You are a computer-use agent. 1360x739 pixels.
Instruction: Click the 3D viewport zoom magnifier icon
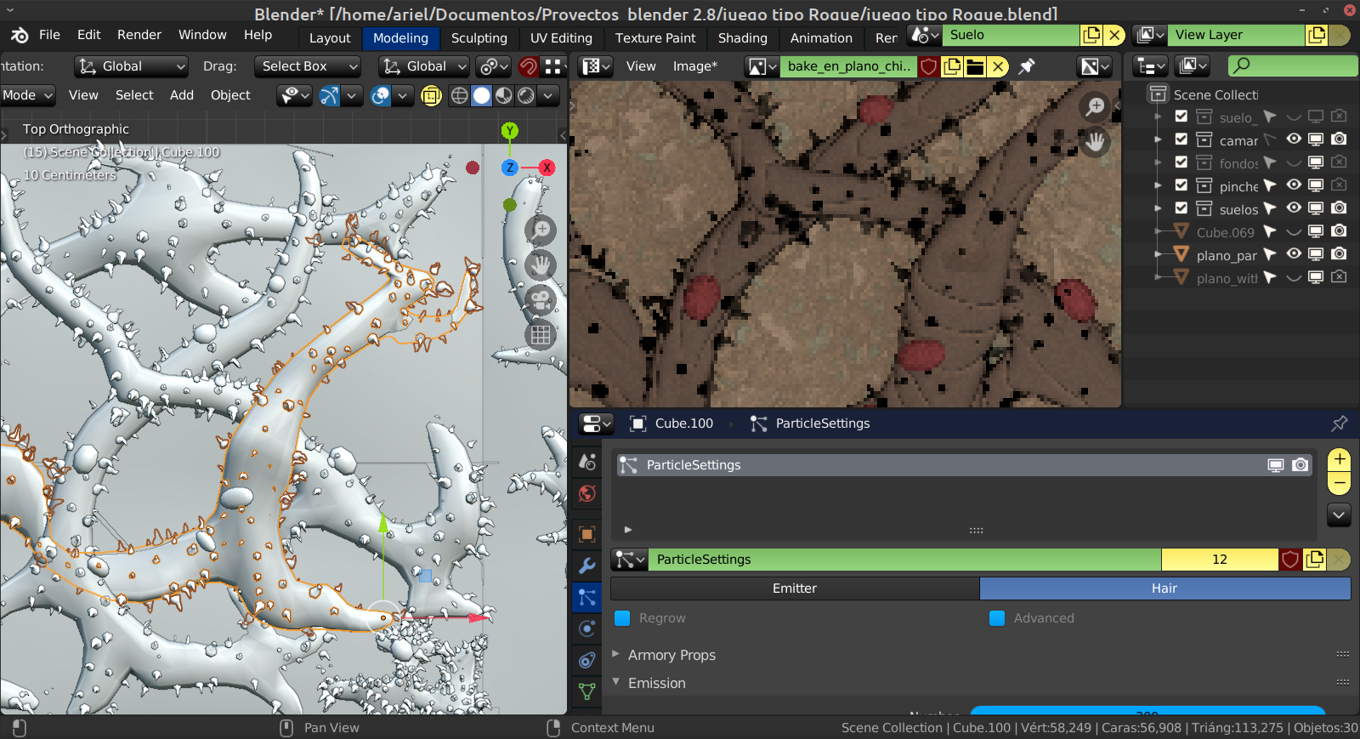(x=540, y=230)
